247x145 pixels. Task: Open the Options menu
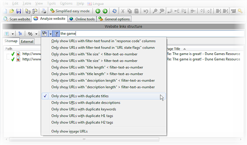point(66,3)
